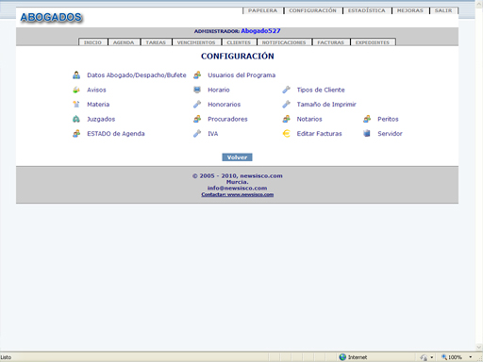The image size is (483, 362).
Task: Click the Editar Facturas euro icon
Action: coord(286,134)
